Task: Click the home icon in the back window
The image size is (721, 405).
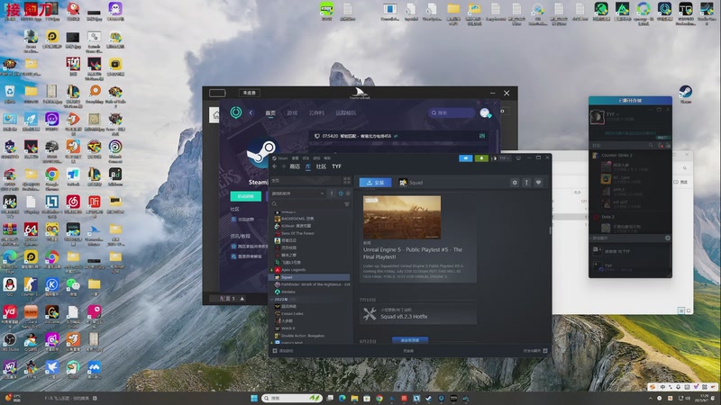Action: click(215, 114)
